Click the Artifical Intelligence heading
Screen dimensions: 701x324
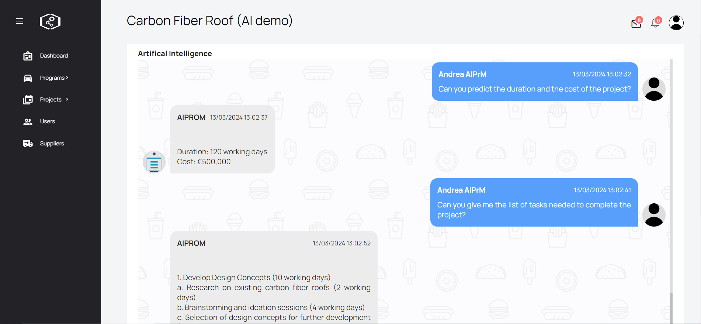tap(175, 54)
